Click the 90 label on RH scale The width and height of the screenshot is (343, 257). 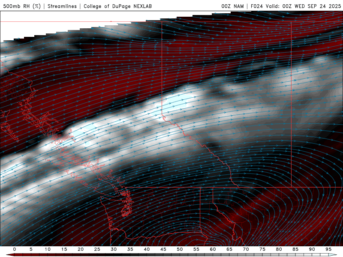312,249
